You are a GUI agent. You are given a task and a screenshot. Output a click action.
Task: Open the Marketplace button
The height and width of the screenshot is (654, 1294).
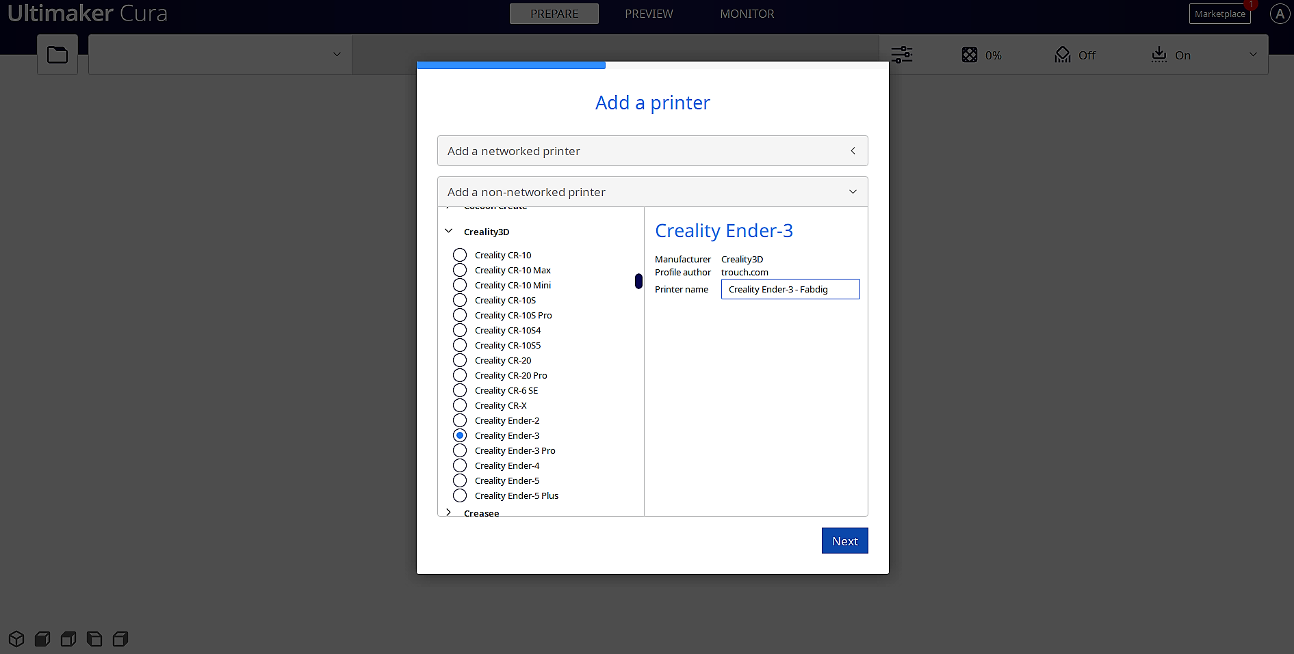click(x=1219, y=14)
